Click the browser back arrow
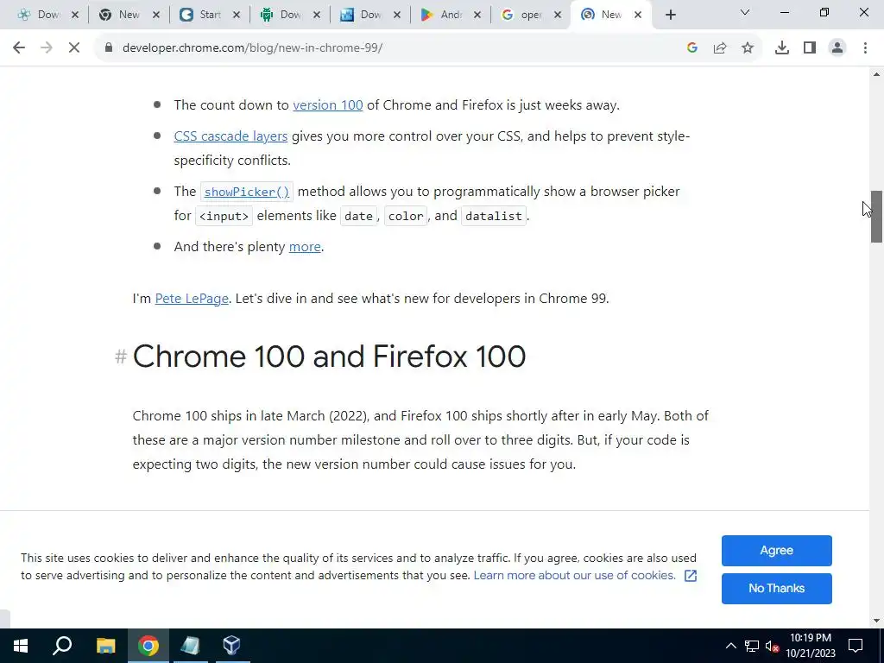Image resolution: width=884 pixels, height=663 pixels. tap(19, 48)
